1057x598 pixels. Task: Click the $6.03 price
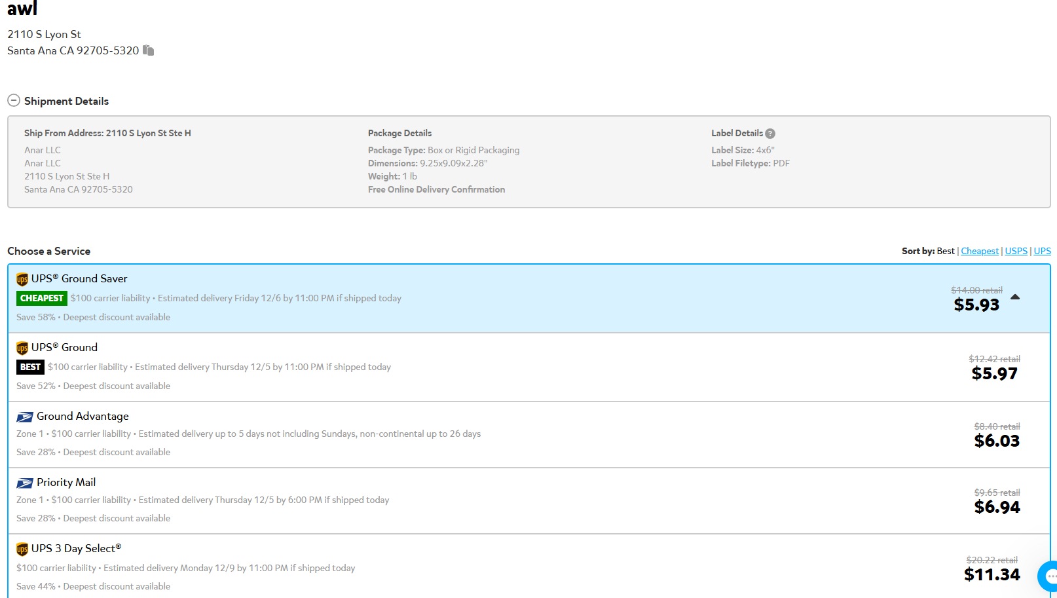(997, 441)
